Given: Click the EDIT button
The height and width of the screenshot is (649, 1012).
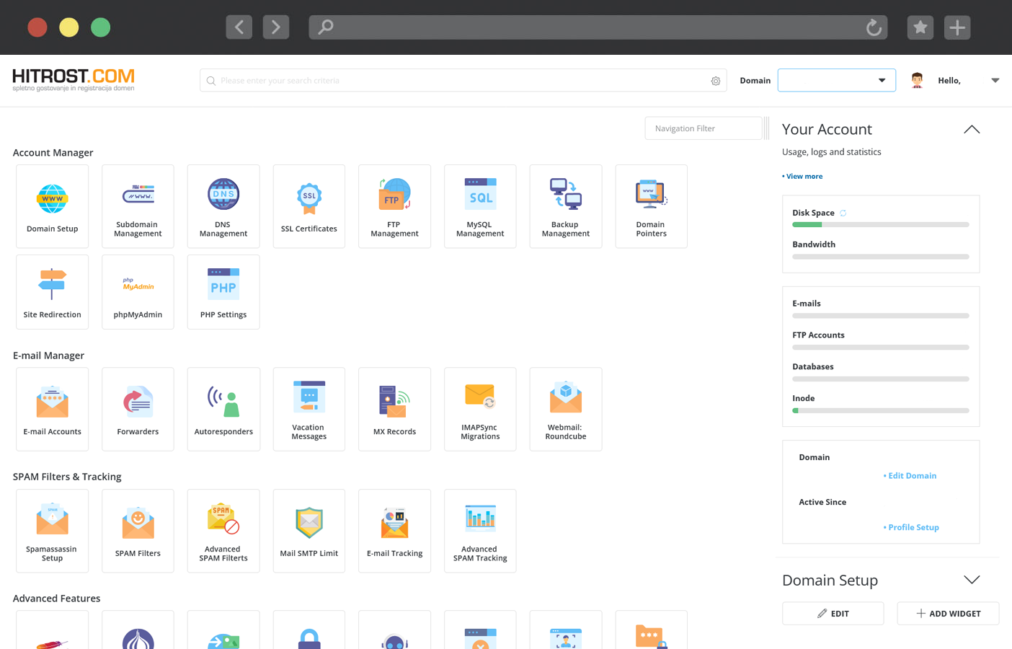Looking at the screenshot, I should pyautogui.click(x=833, y=614).
